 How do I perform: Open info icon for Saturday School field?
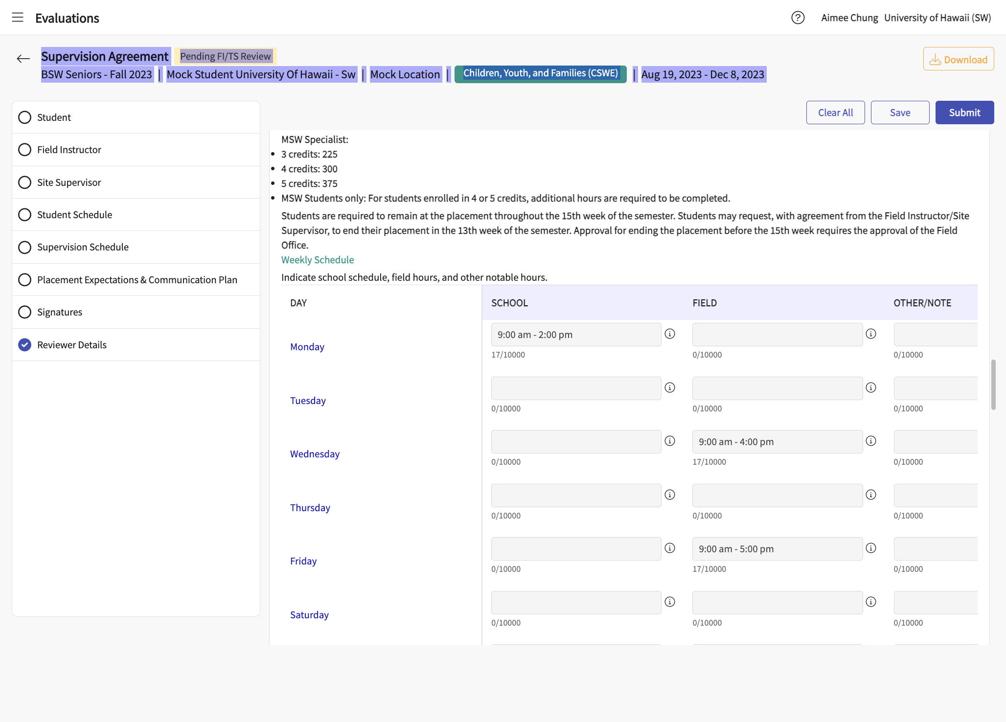[x=670, y=602]
